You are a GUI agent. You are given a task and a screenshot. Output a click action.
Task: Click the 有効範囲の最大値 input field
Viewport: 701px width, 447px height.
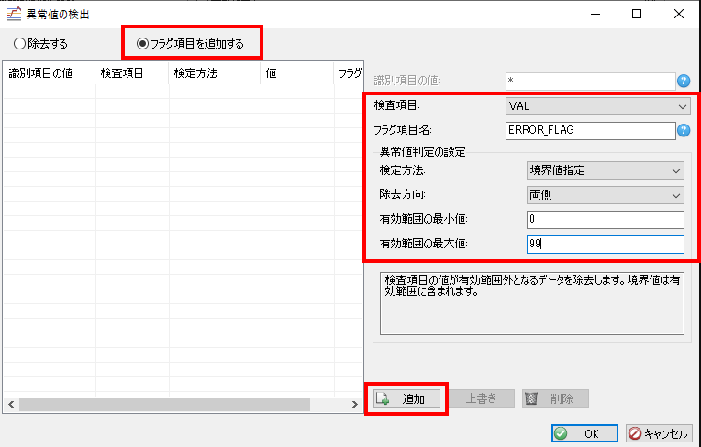(606, 245)
